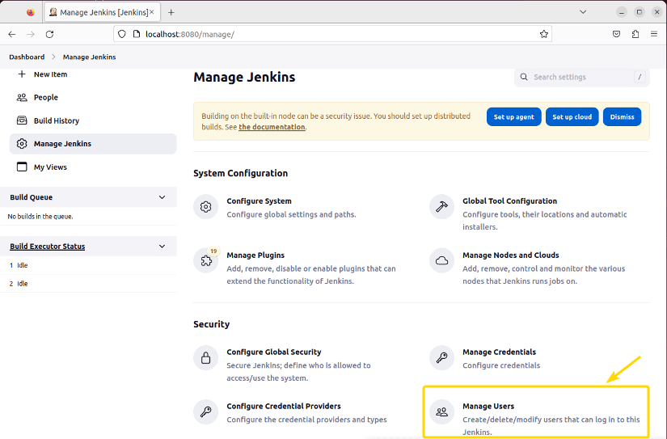
Task: Open the Manage Credentials title link
Action: [x=499, y=352]
